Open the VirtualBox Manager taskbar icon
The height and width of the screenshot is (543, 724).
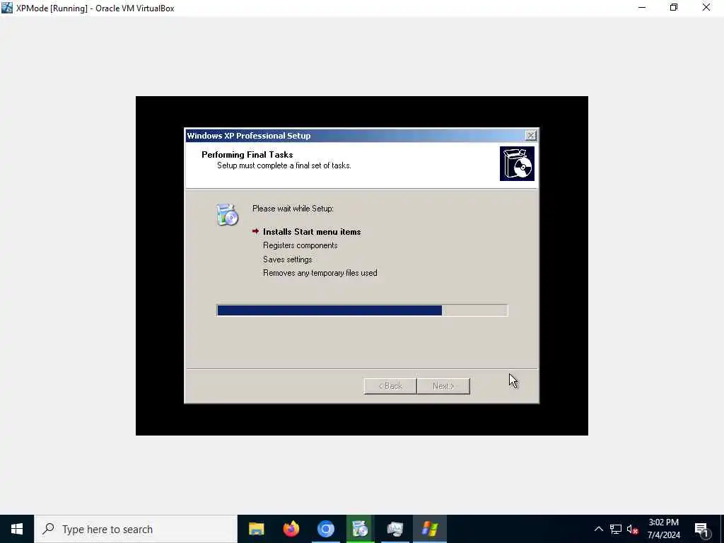click(x=395, y=529)
